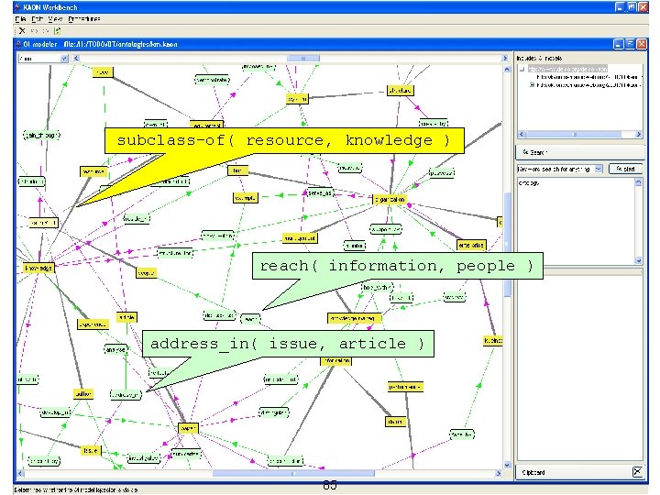Screen dimensions: 660x495
Task: Click graph horizontal scrollbar left arrow at top
Action: pos(76,59)
